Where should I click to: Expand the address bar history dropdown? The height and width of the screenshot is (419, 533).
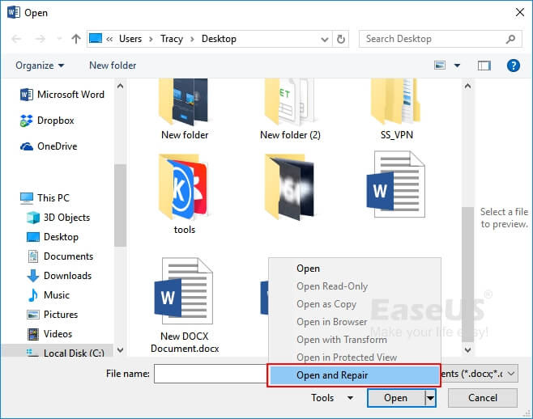click(325, 40)
